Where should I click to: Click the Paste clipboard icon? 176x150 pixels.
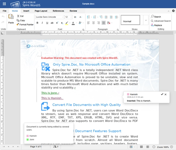point(11,17)
